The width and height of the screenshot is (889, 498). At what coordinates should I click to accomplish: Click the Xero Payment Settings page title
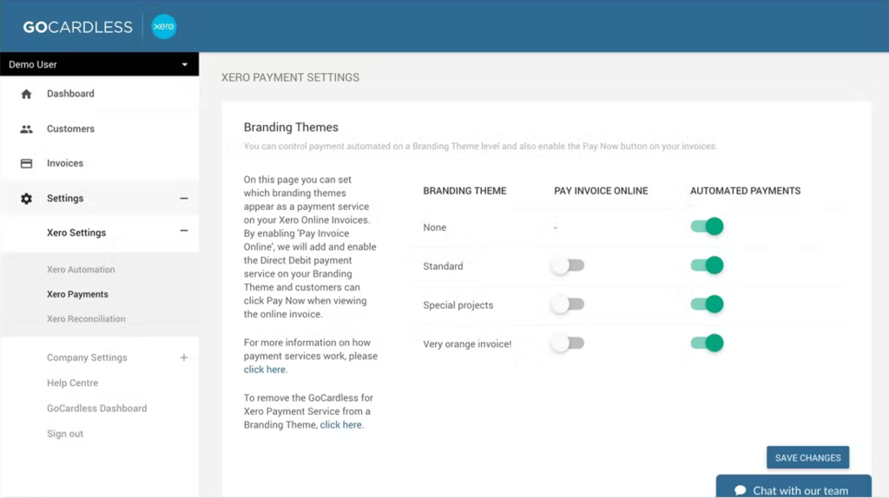(x=290, y=77)
